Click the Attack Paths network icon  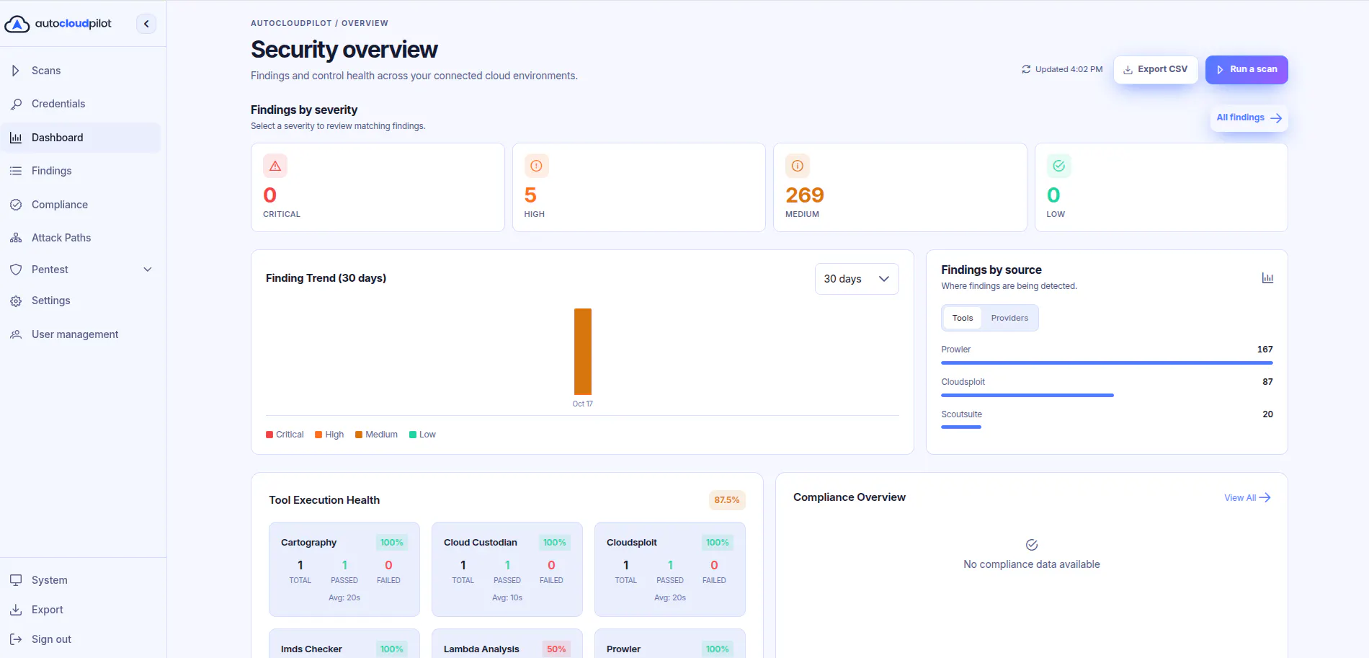click(x=16, y=238)
